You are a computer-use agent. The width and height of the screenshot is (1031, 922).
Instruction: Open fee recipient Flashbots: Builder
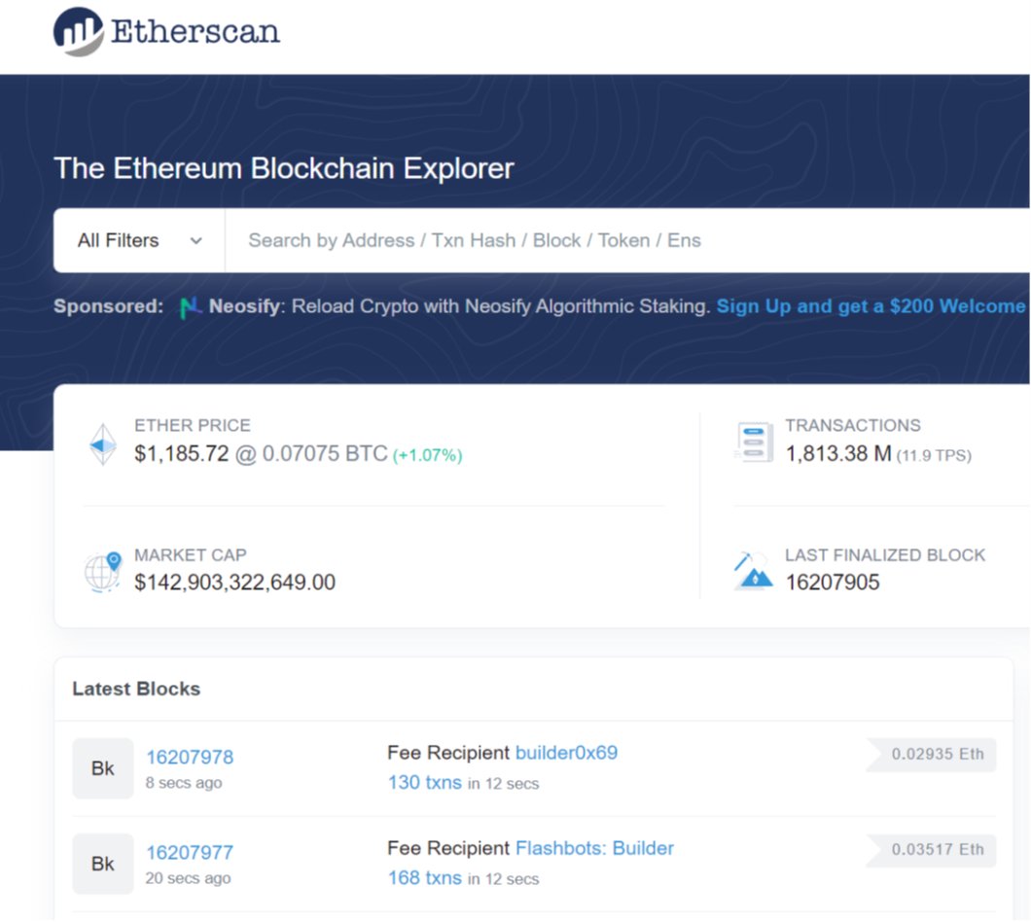click(x=594, y=848)
